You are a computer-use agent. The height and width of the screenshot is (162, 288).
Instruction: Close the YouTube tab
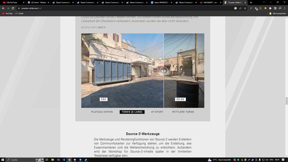point(23,3)
